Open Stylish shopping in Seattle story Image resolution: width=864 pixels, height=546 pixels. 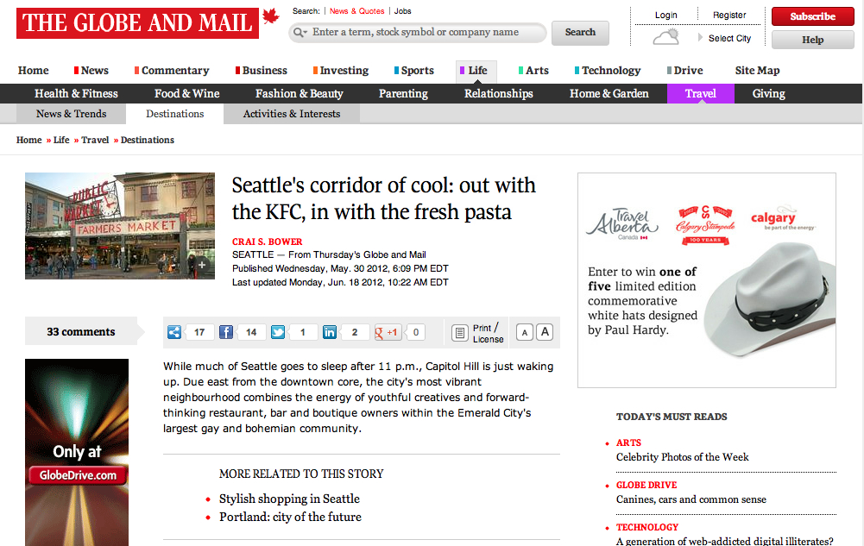[289, 499]
